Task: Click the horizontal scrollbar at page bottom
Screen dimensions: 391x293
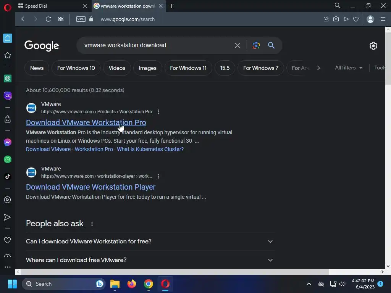Action: 174,272
